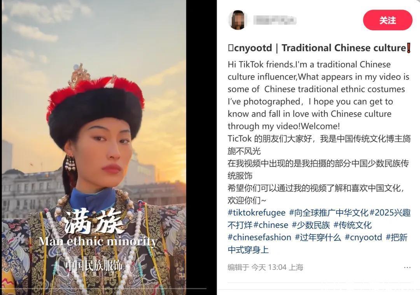
Task: Click the 满族 caption text on video
Action: pos(94,221)
